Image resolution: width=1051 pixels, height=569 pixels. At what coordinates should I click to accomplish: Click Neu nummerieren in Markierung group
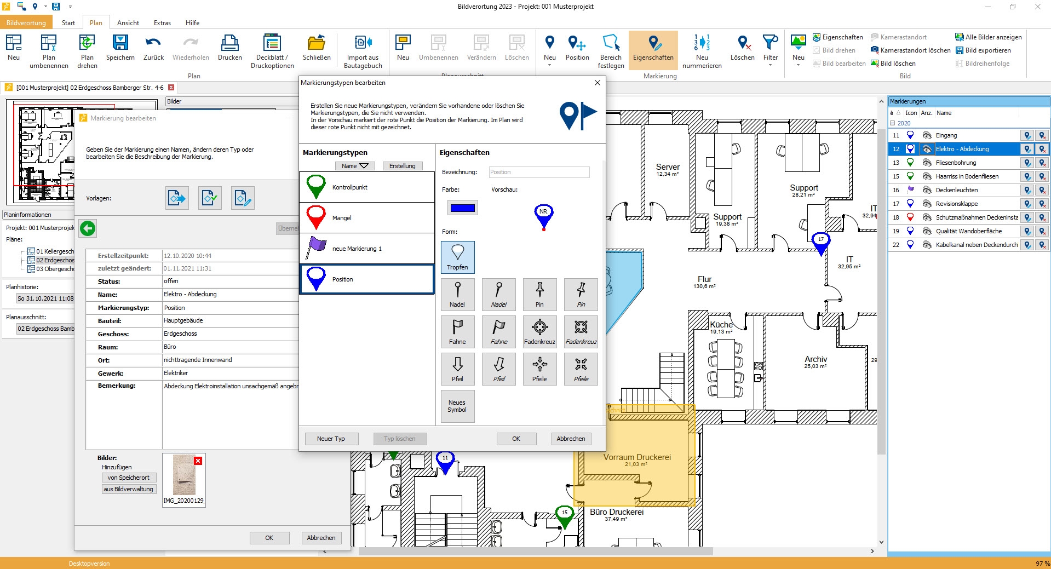pos(702,51)
